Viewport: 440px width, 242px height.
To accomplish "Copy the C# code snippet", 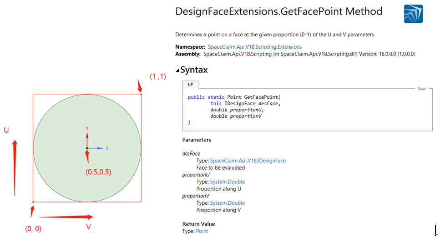I will pos(422,89).
